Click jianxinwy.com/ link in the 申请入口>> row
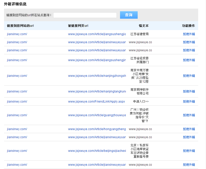This screenshot has height=169, width=206. click(x=17, y=102)
